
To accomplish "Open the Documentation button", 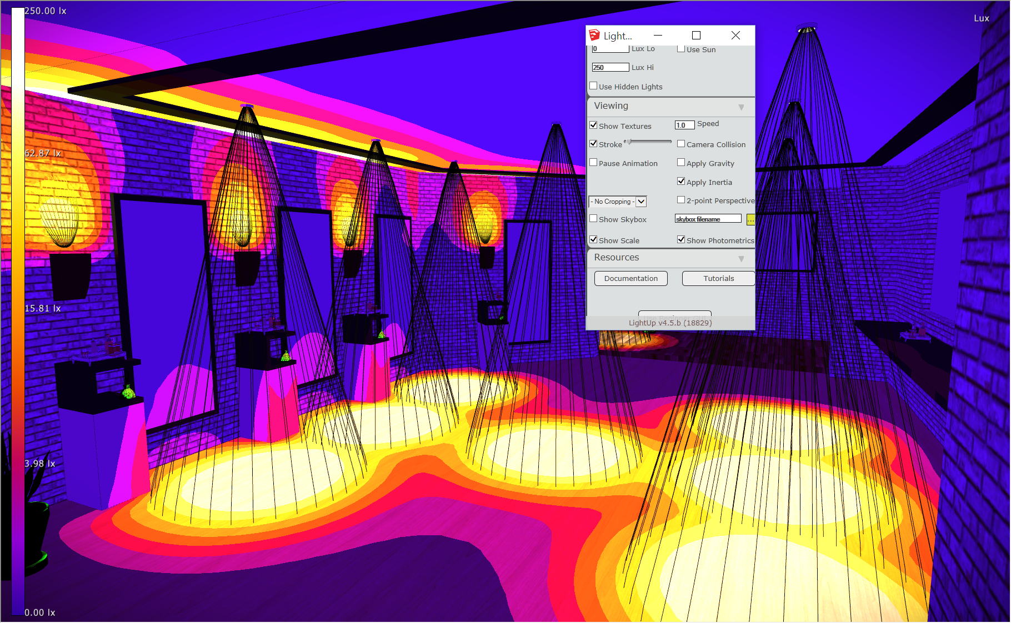I will [x=630, y=279].
